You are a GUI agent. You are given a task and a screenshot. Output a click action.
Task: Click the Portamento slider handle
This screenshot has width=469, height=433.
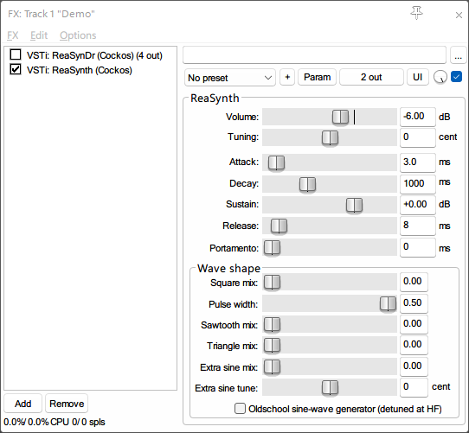pos(272,248)
